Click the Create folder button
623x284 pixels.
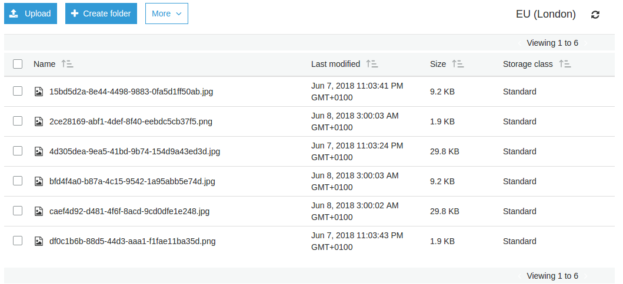pos(101,13)
